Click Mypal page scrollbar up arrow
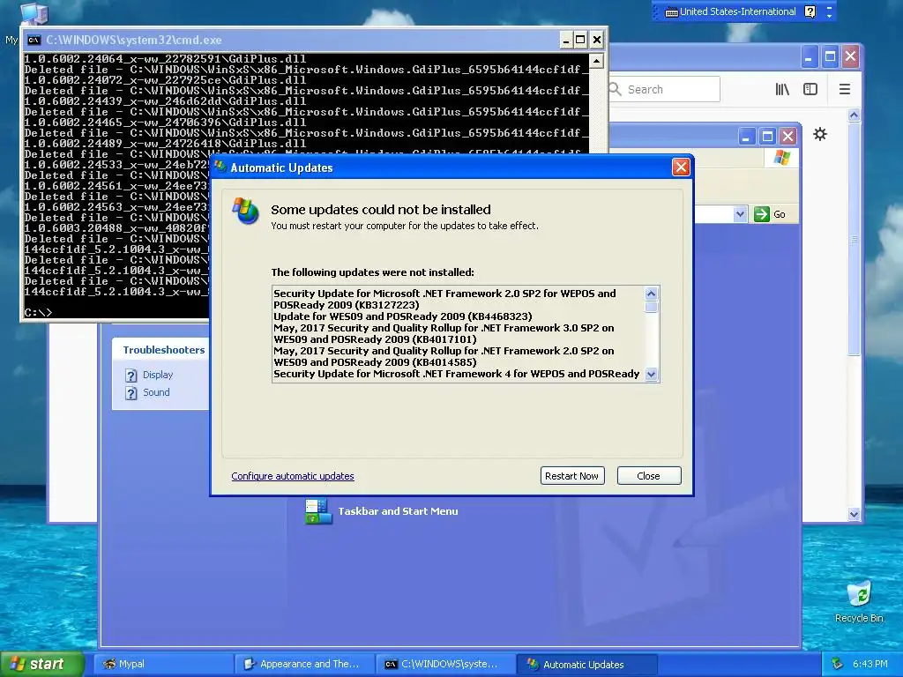 (x=854, y=115)
